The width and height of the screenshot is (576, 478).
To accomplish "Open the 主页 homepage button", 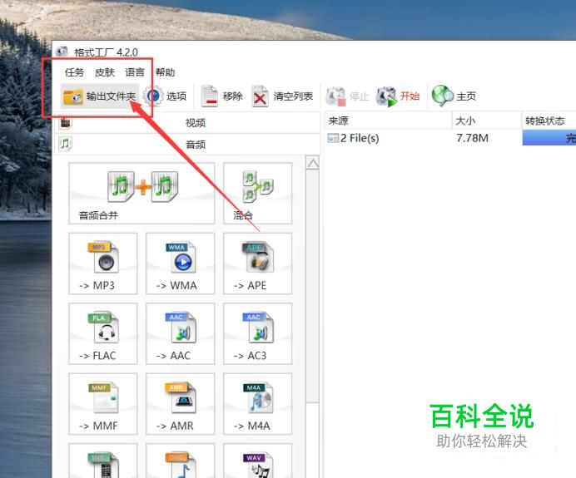I will (454, 96).
